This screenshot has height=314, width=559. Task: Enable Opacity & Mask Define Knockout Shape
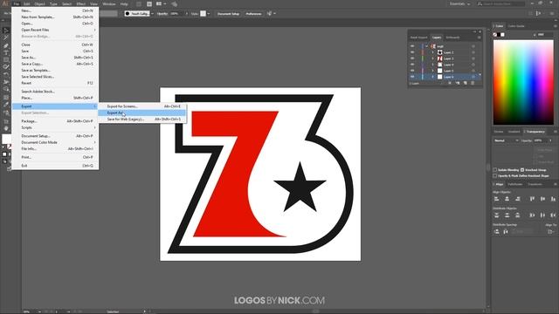point(495,175)
